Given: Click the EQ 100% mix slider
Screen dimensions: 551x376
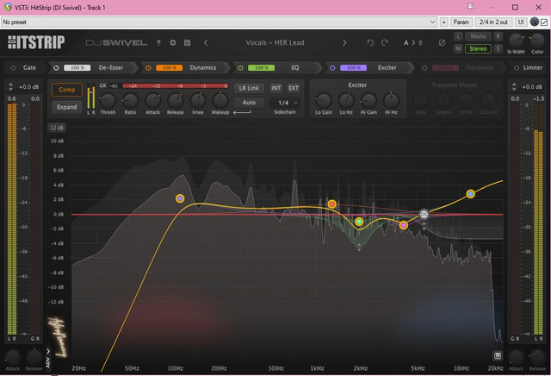Looking at the screenshot, I should pyautogui.click(x=261, y=67).
